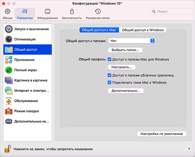Open the Резервная копия clock icon
This screenshot has width=195, height=157.
tap(98, 11)
